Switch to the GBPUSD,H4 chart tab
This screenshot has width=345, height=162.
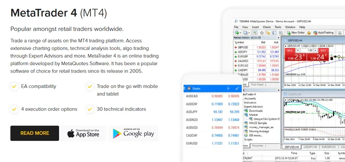coord(292,147)
